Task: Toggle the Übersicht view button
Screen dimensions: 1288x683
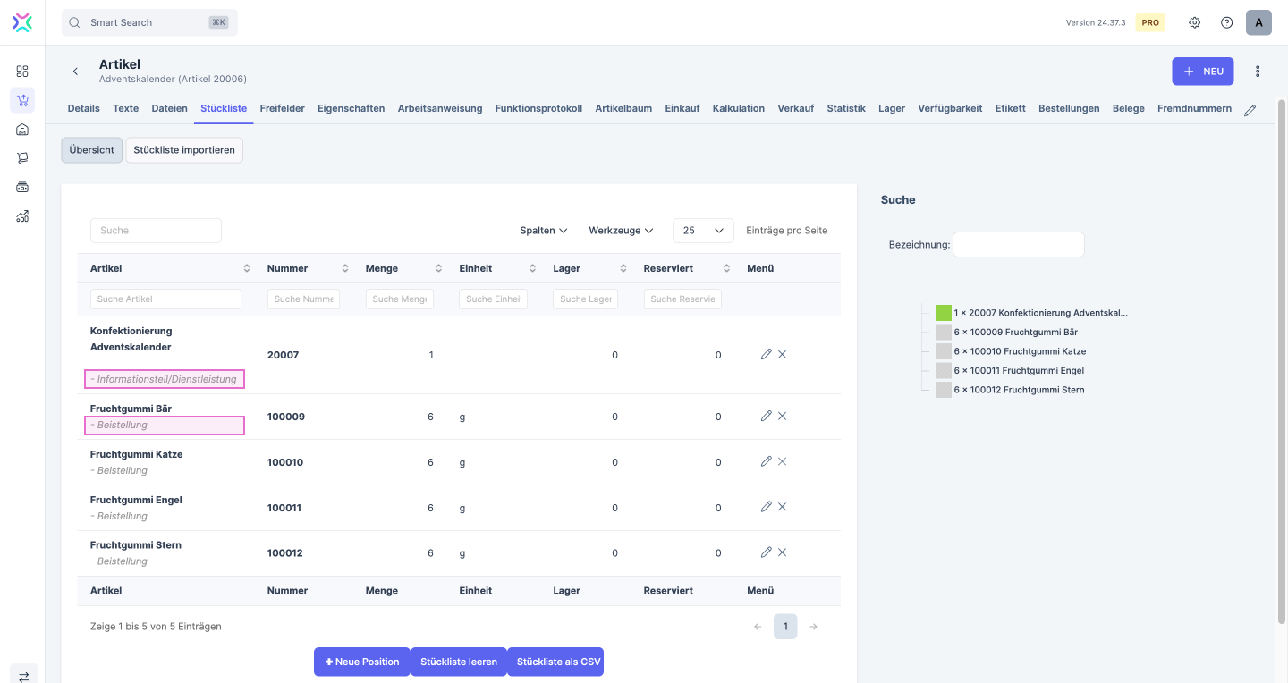Action: pos(91,150)
